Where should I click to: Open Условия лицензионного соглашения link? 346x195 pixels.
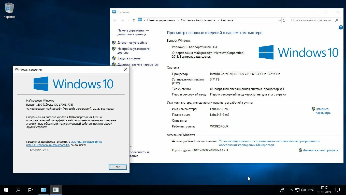pos(269,143)
